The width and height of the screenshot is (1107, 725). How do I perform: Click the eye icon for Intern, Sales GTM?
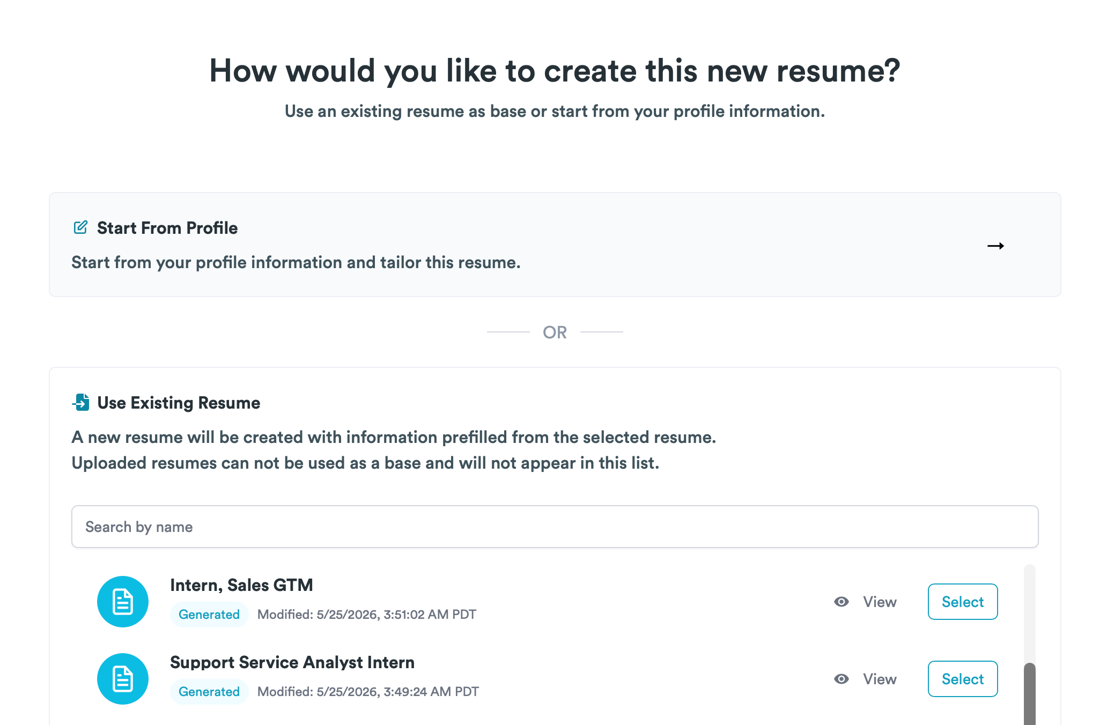[x=842, y=602]
